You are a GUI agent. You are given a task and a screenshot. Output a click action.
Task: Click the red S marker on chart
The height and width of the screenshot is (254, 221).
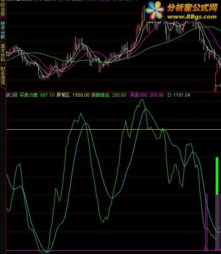(215, 89)
